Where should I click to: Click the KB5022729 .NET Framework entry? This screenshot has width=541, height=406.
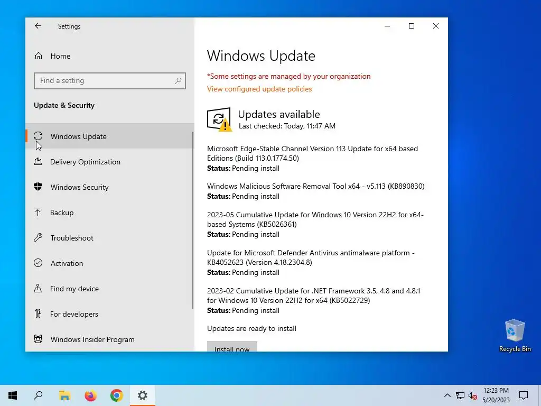tap(314, 296)
